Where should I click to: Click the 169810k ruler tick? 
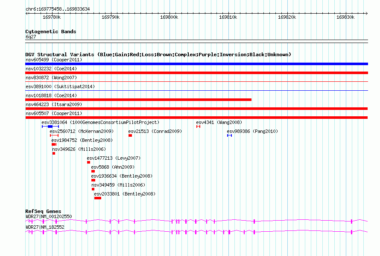click(228, 17)
